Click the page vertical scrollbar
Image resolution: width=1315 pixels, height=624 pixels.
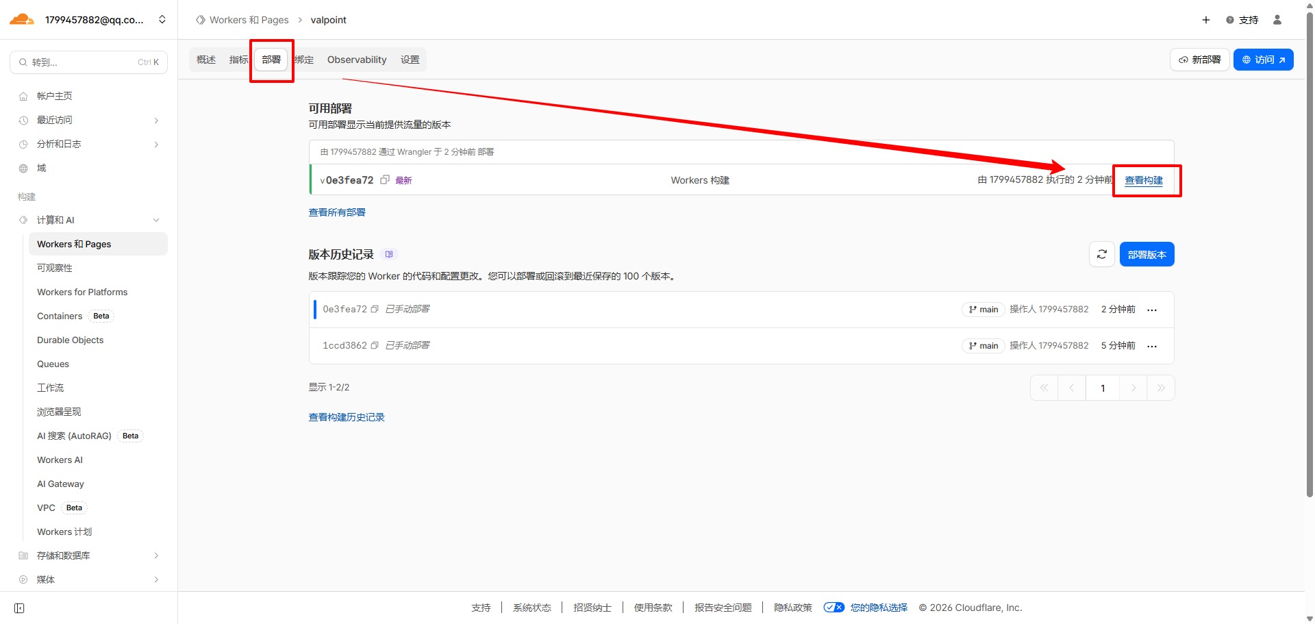tap(1310, 253)
